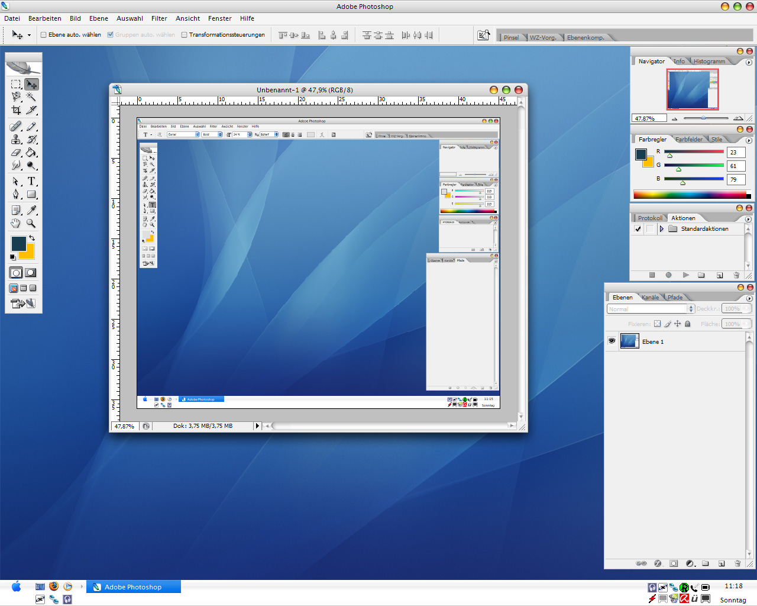
Task: Swap foreground and background colors
Action: (x=32, y=238)
